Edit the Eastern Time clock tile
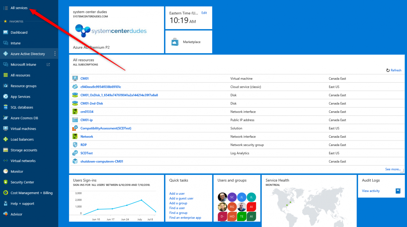Viewport: 407px width, 227px height. click(204, 13)
